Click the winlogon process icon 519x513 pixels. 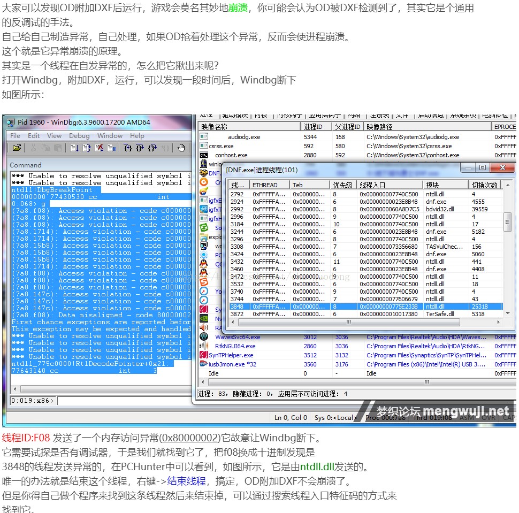point(204,164)
